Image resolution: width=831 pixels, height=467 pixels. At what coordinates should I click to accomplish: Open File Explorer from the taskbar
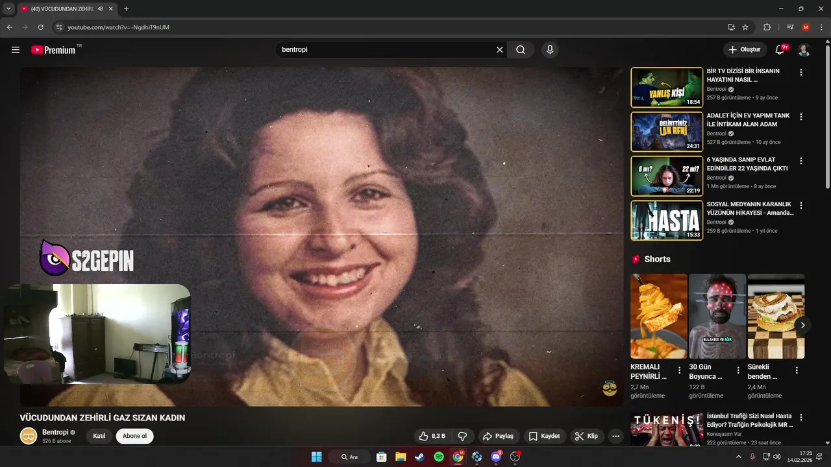click(x=401, y=457)
